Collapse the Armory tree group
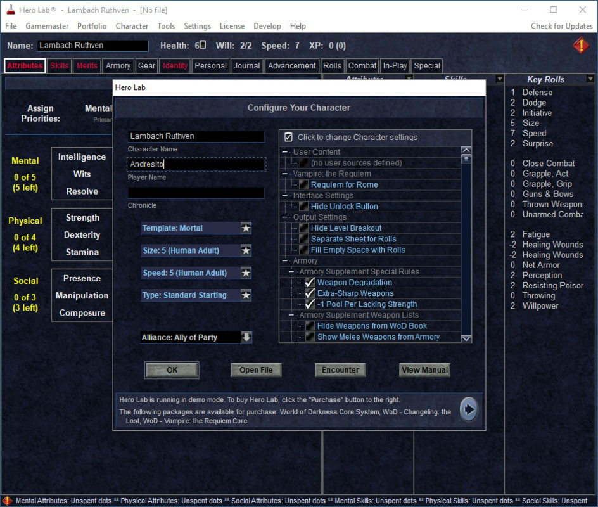Screen dimensions: 598x507 284,261
